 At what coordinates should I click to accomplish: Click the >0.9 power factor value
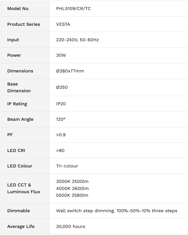coord(61,135)
